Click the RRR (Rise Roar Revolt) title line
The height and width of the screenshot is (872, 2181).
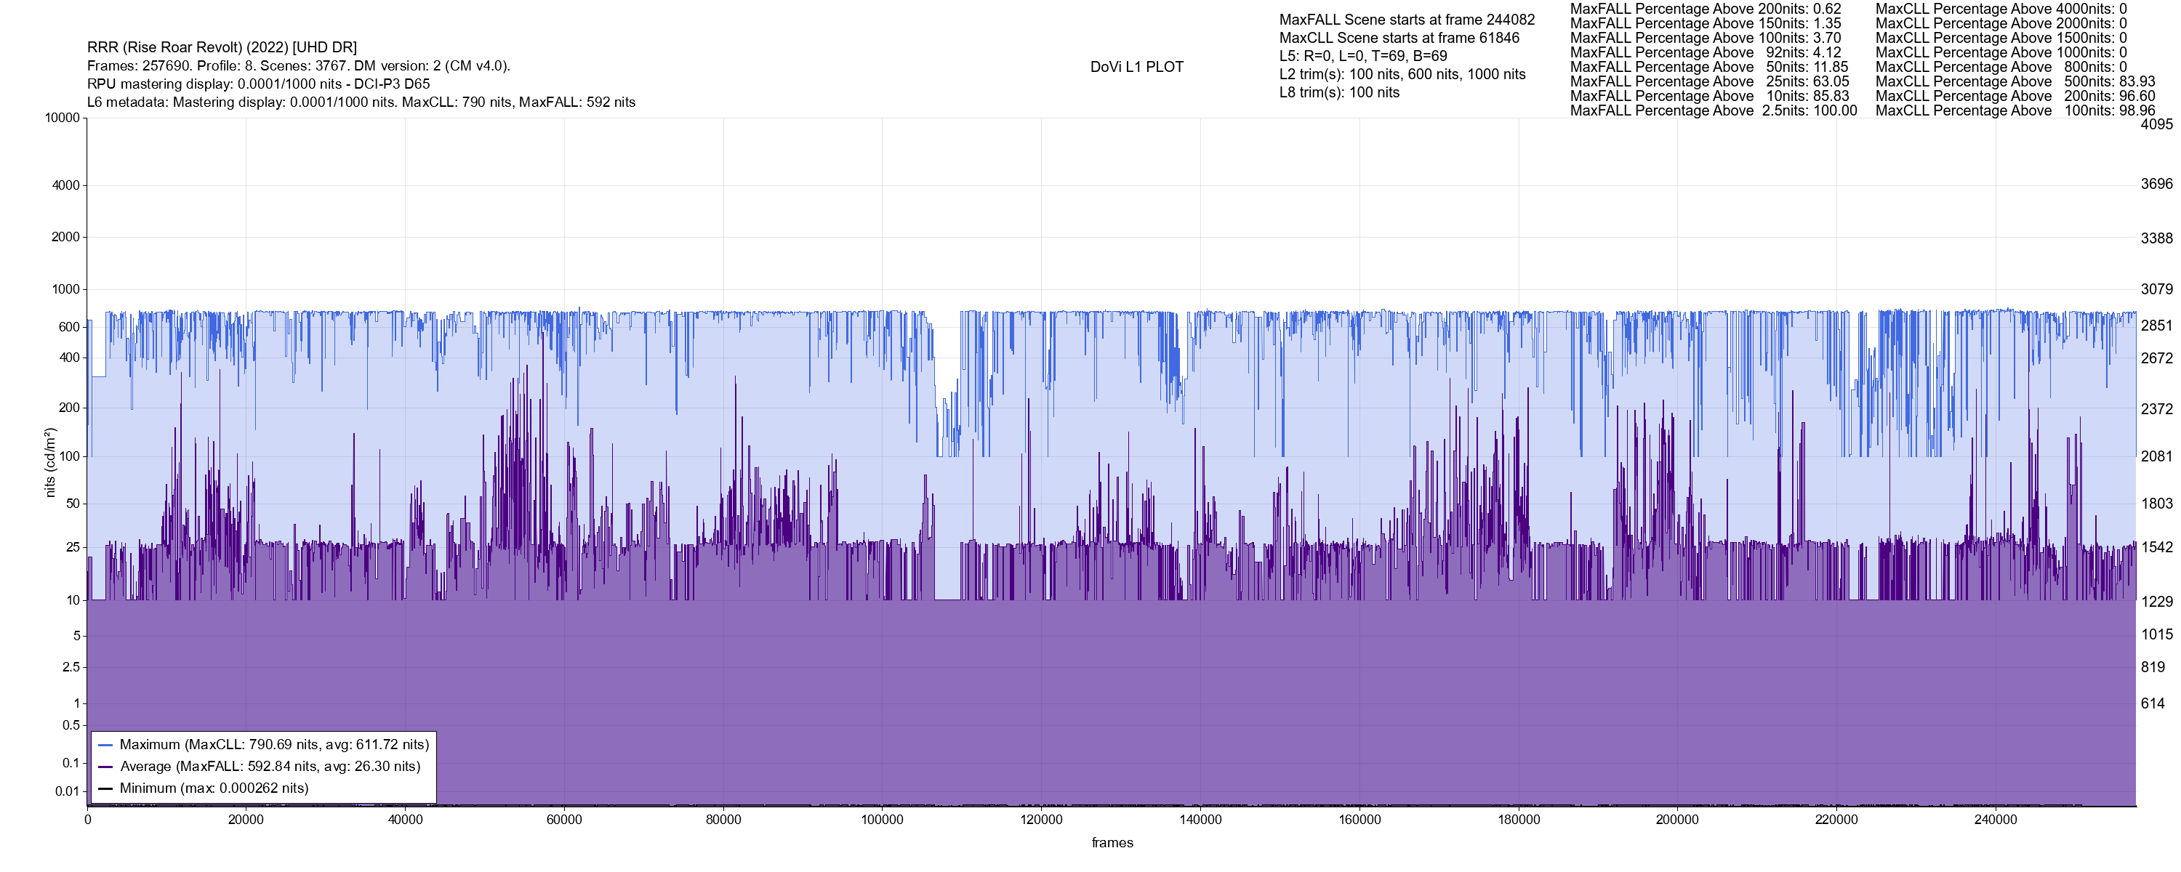[222, 47]
